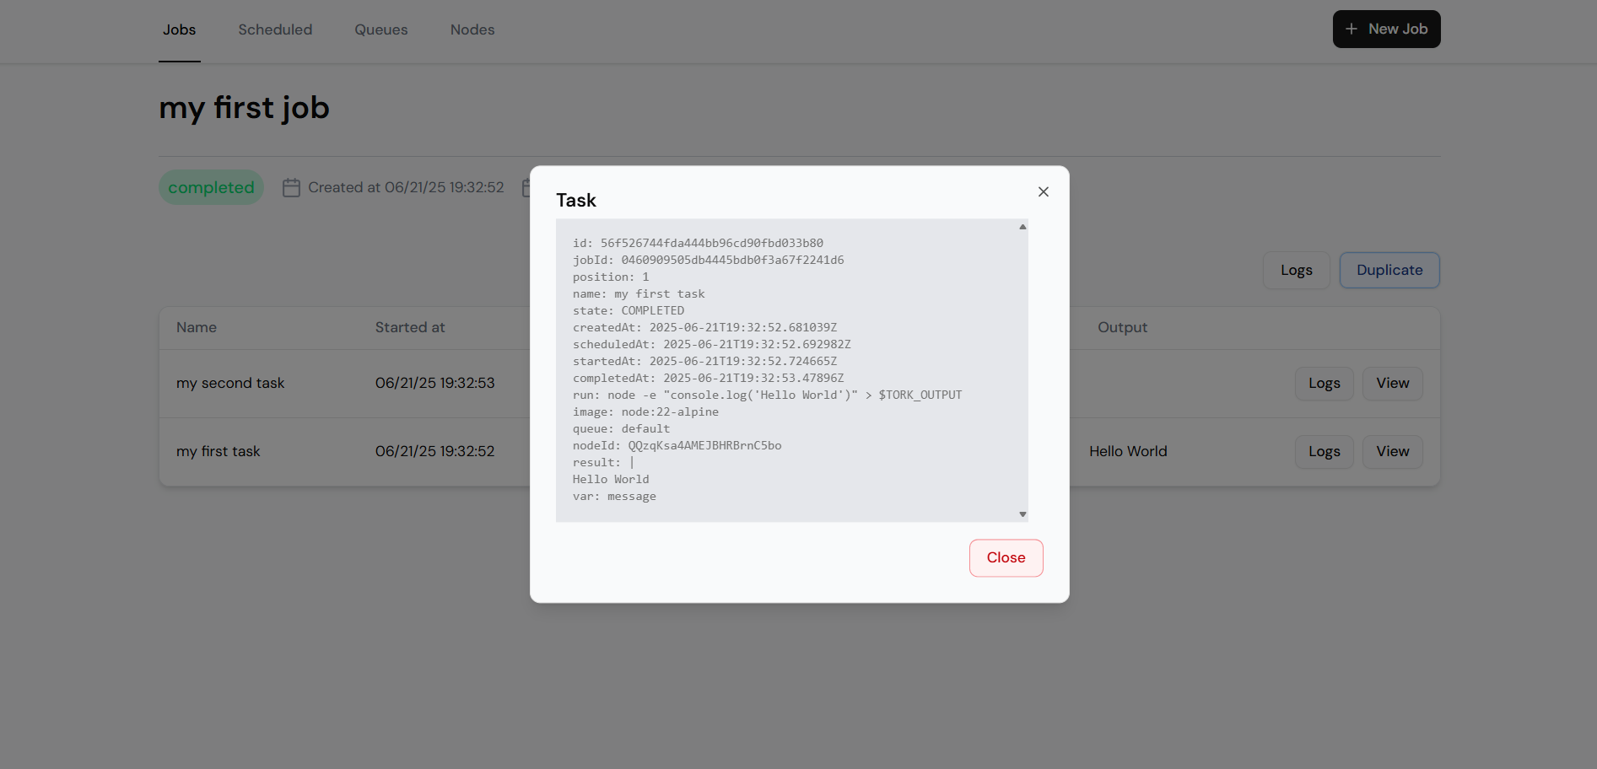
Task: Open Logs for my first task
Action: pyautogui.click(x=1324, y=452)
